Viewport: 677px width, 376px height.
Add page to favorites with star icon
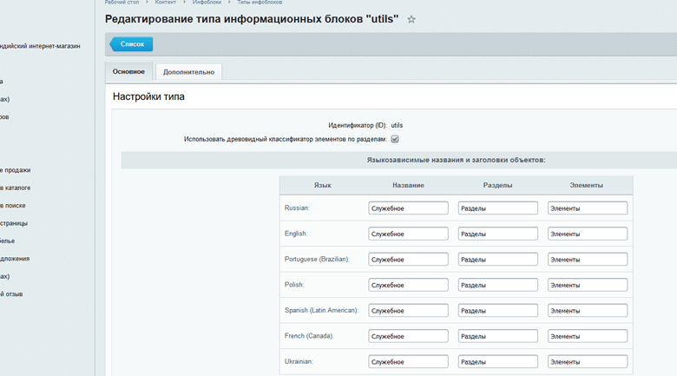(x=411, y=20)
